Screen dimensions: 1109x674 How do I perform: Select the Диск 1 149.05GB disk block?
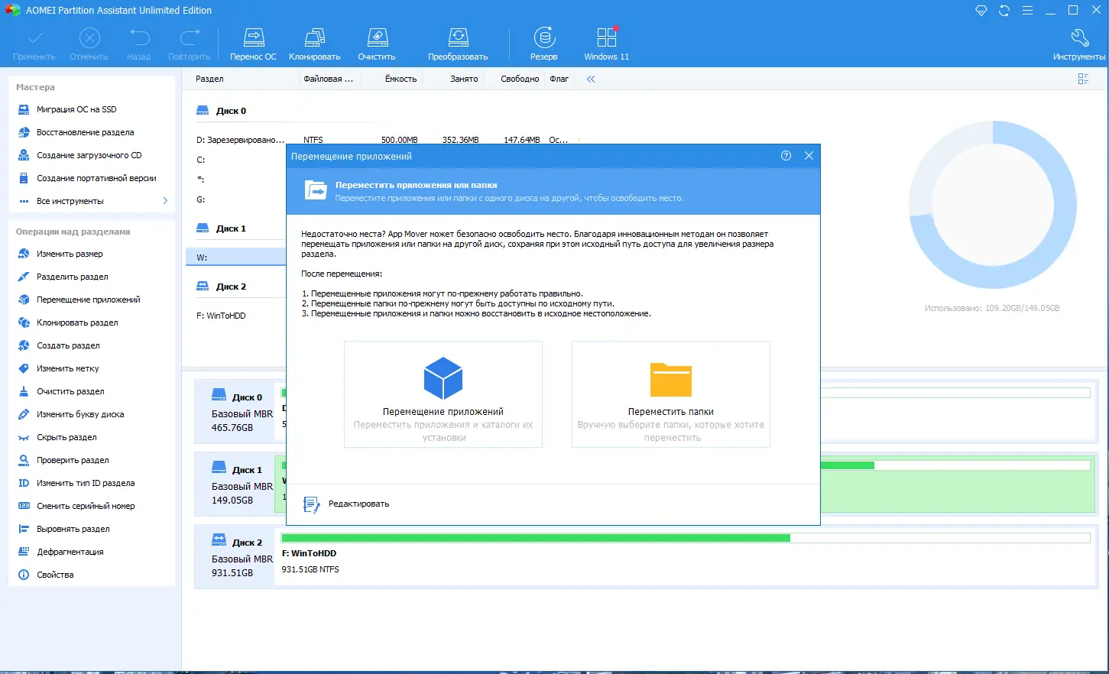235,484
